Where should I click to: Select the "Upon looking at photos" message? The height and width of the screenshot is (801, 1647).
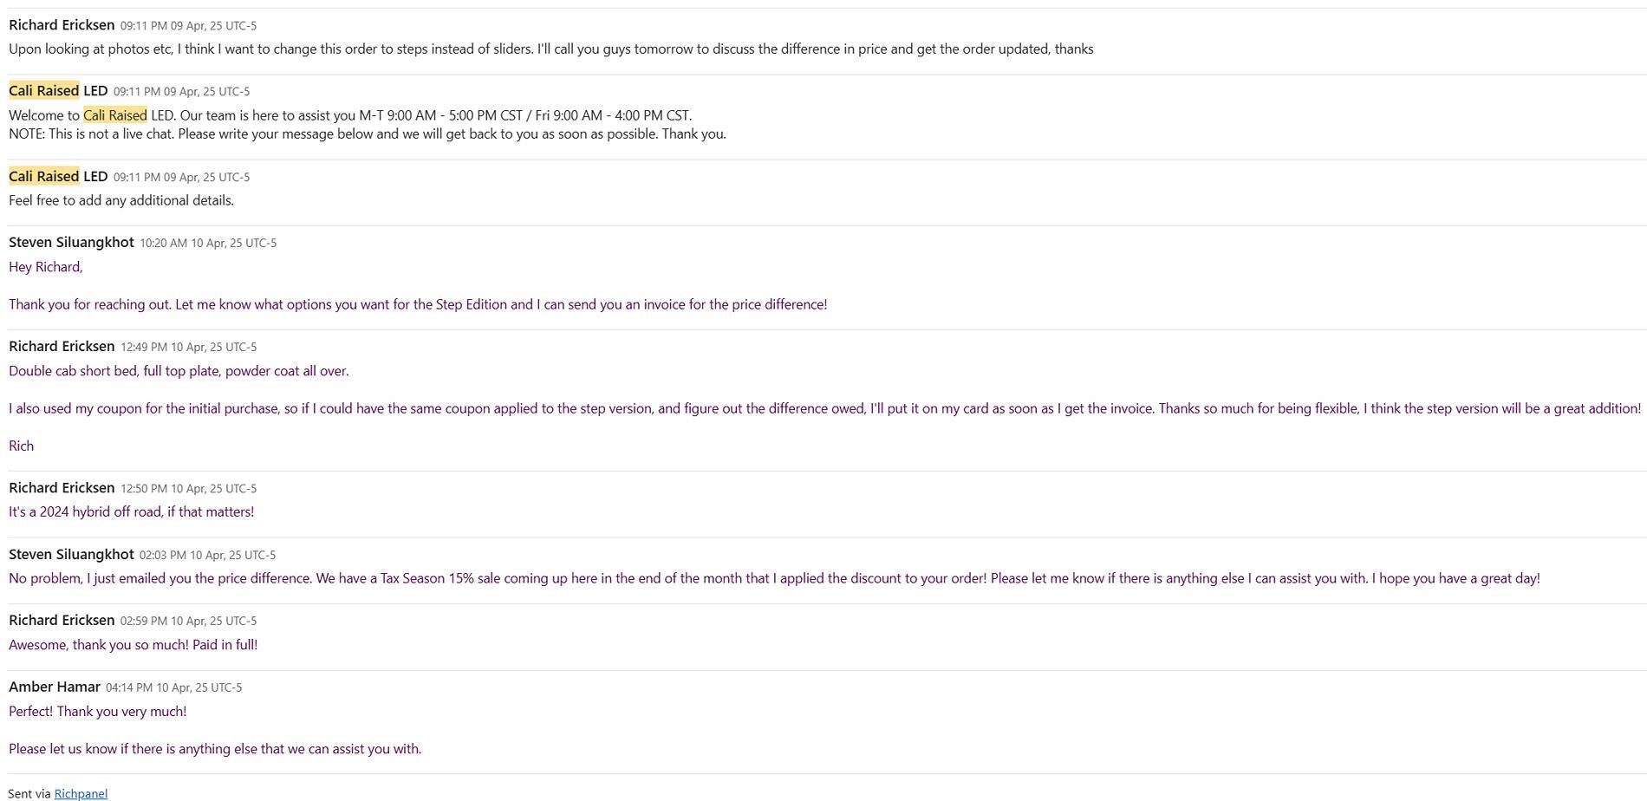[550, 49]
